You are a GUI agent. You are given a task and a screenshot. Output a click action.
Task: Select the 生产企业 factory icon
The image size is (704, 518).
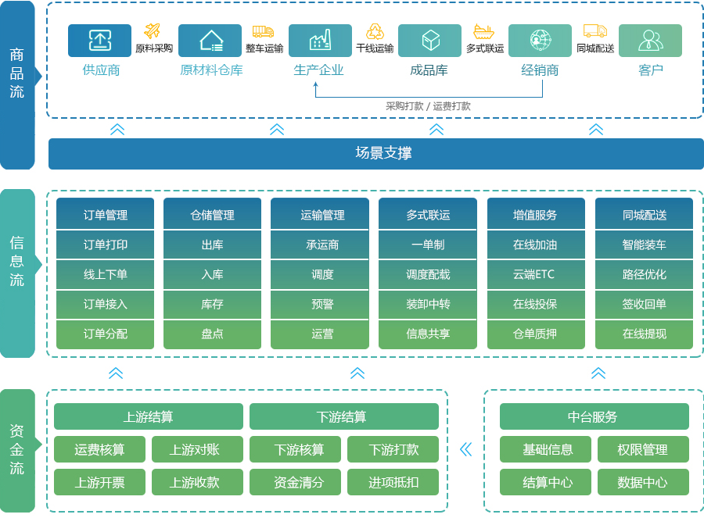(320, 41)
